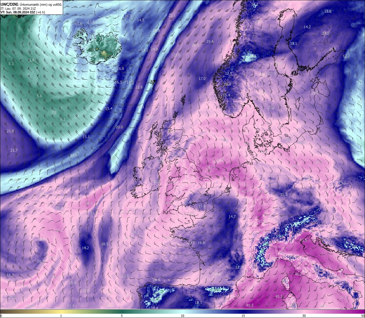Click the colorbar tick label 0
The height and width of the screenshot is (318, 365).
pyautogui.click(x=1, y=316)
